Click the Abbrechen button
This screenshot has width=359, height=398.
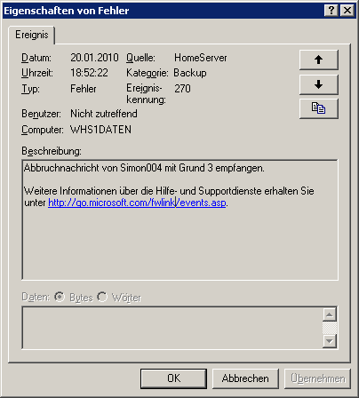coord(245,378)
